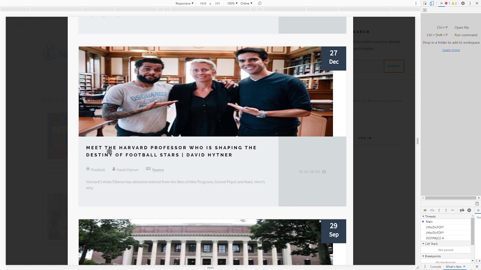Open the 100% zoom dropdown
The image size is (481, 270).
pos(232,3)
